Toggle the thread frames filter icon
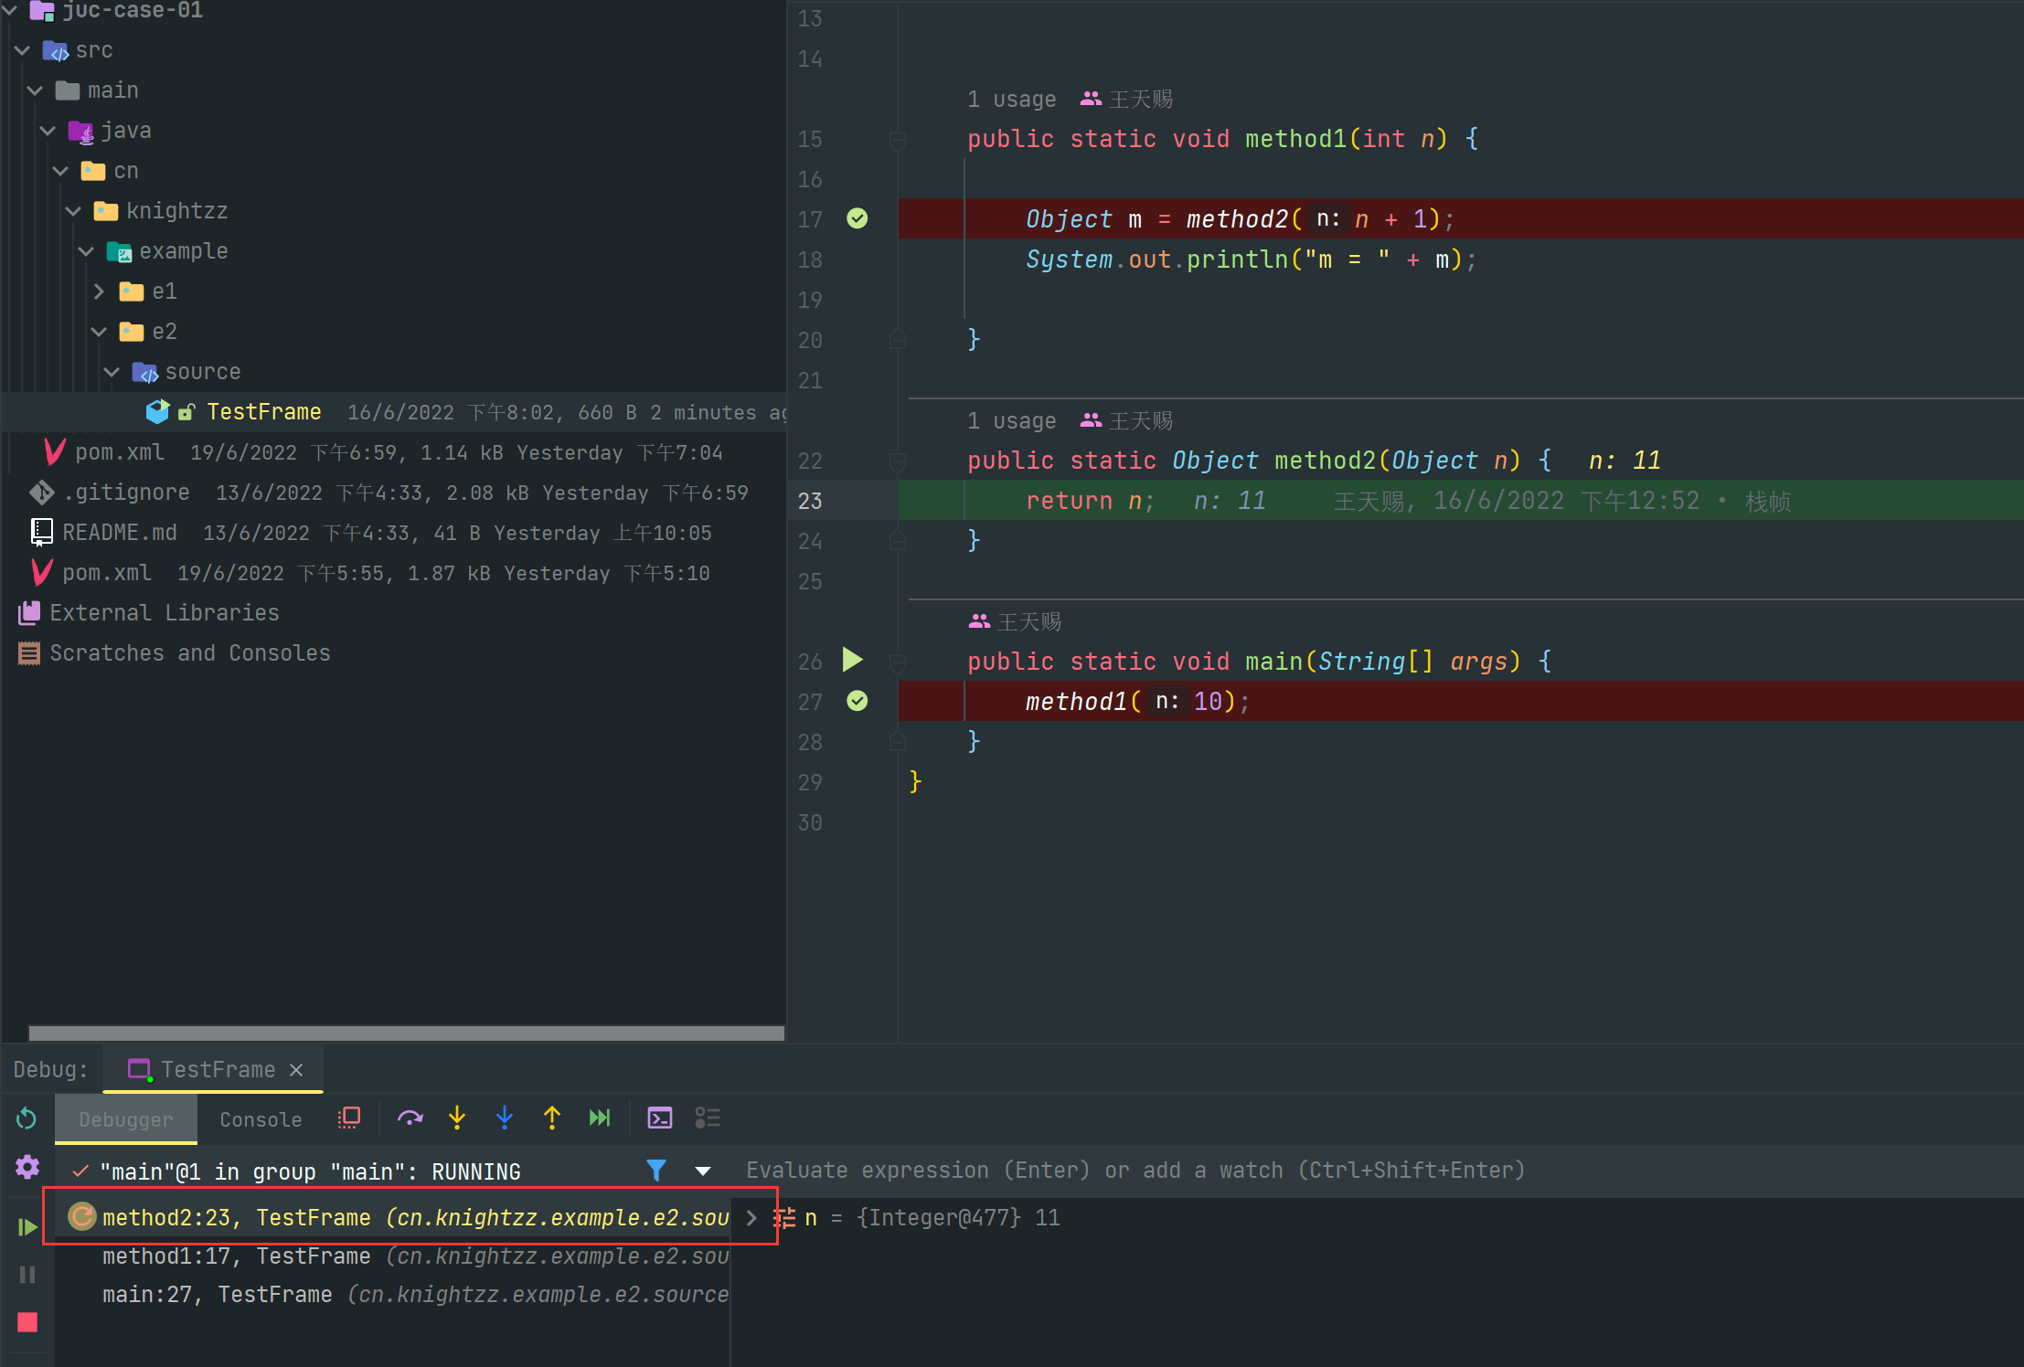This screenshot has width=2024, height=1367. click(x=655, y=1171)
